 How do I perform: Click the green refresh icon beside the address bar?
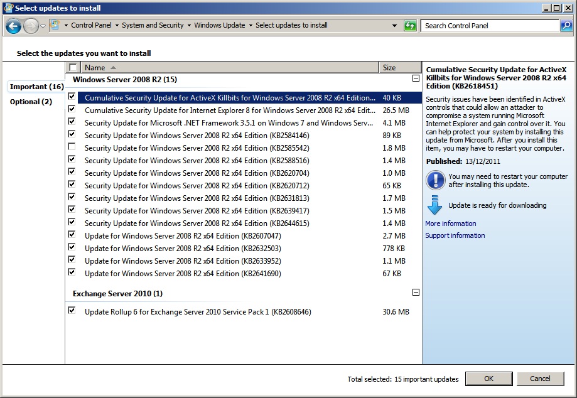(x=407, y=26)
